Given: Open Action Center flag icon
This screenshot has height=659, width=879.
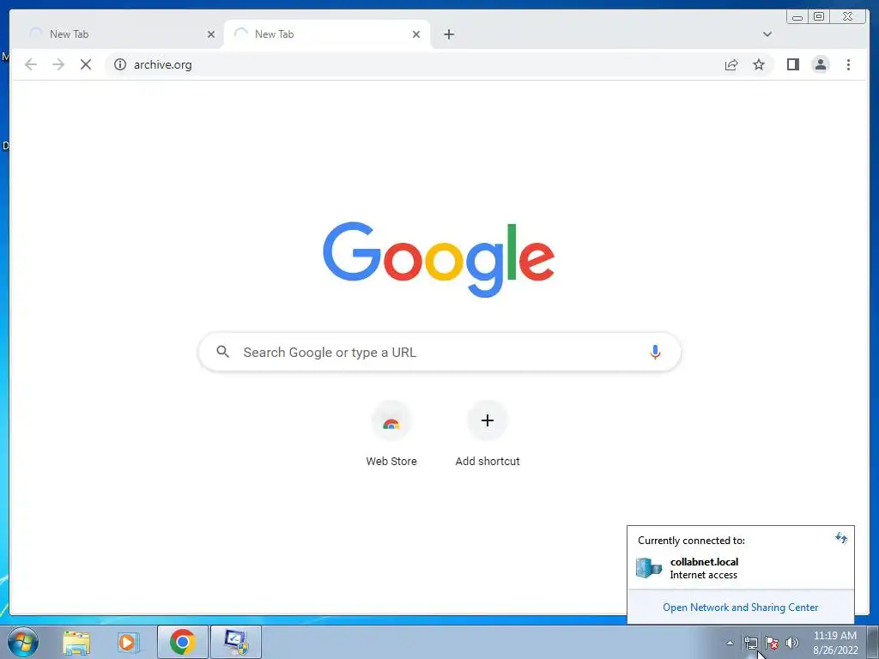Looking at the screenshot, I should (x=772, y=644).
